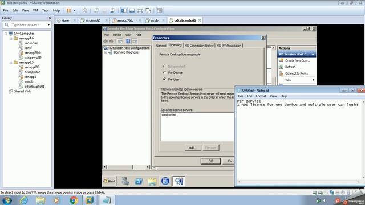The width and height of the screenshot is (365, 205).
Task: Switch to the xenapp76dc VM tab
Action: pos(125,20)
